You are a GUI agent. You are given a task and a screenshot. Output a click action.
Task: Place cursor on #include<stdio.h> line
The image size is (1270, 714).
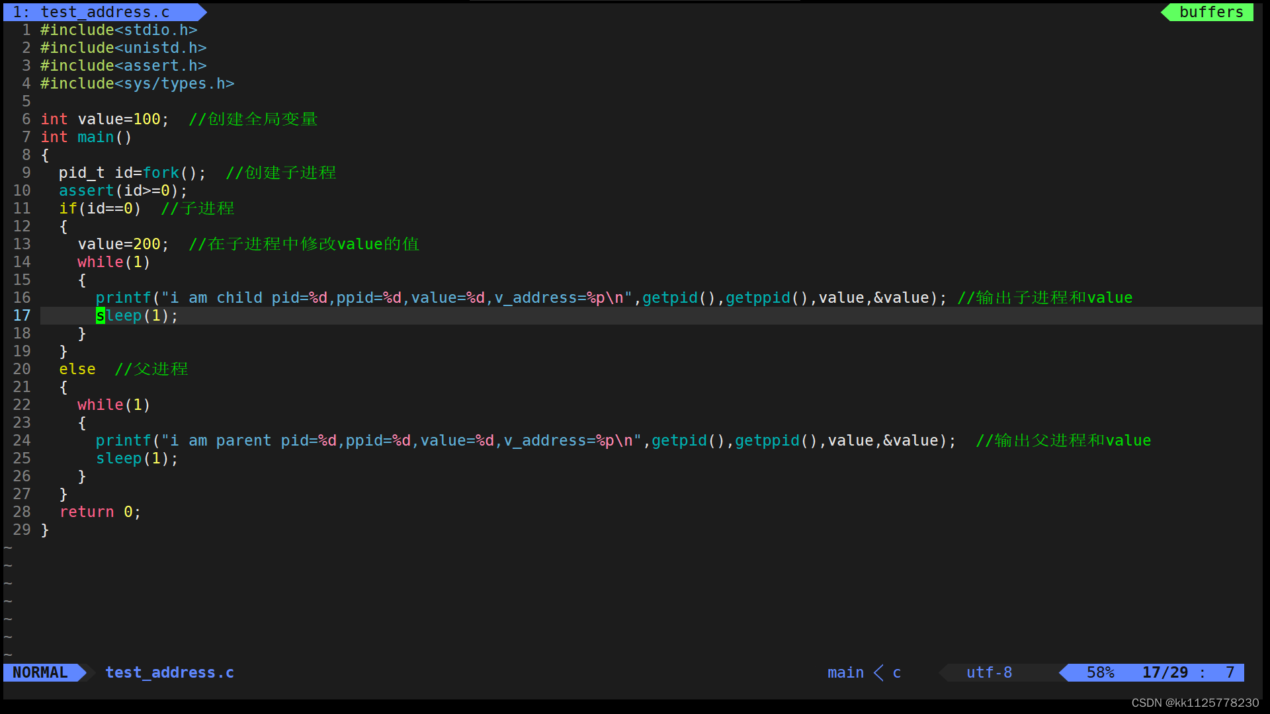[x=119, y=30]
